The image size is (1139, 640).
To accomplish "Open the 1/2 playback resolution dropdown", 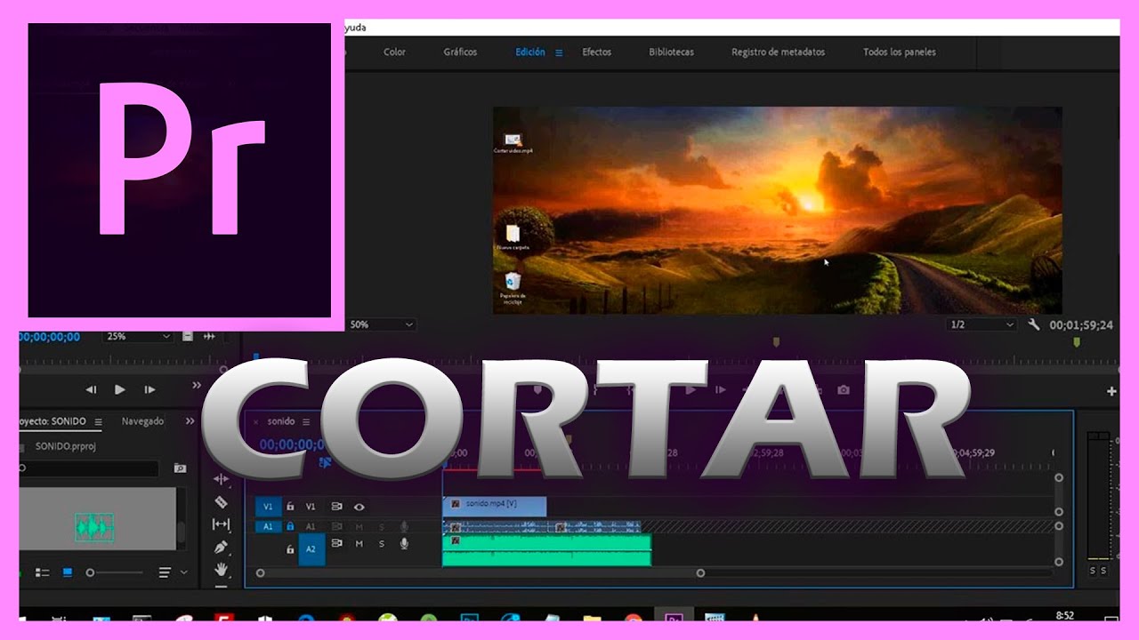I will [x=981, y=325].
